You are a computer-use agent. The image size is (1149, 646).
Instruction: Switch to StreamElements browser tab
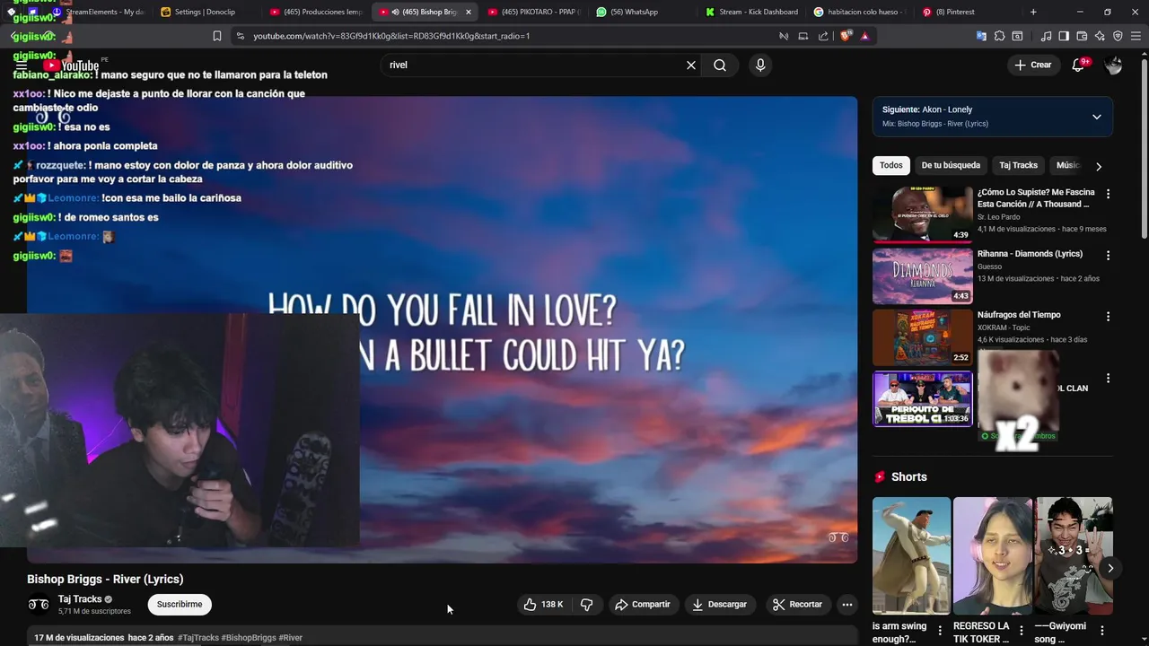(99, 12)
